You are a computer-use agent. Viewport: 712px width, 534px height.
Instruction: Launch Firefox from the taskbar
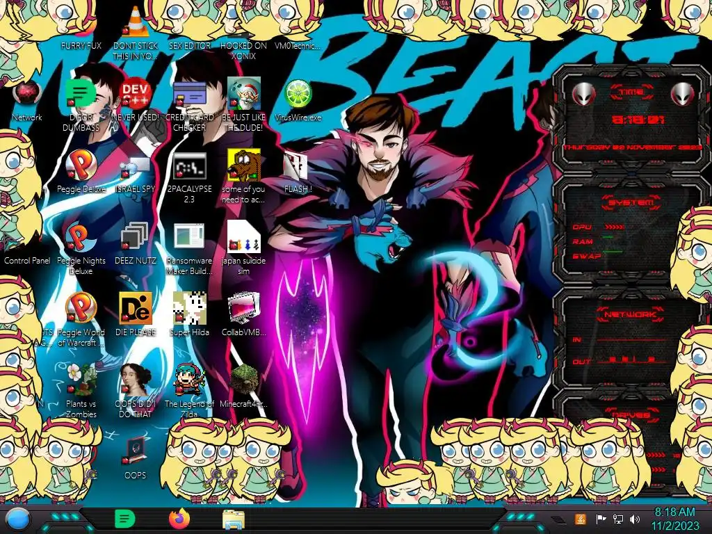pyautogui.click(x=179, y=519)
